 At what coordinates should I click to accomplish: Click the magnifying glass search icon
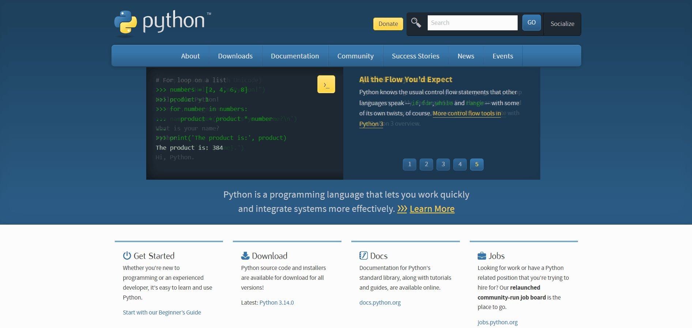[x=416, y=23]
